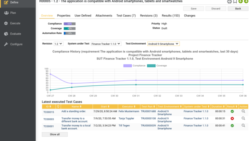This screenshot has height=141, width=252.
Task: Toggle Coverage series in chart legend
Action: coord(157,66)
